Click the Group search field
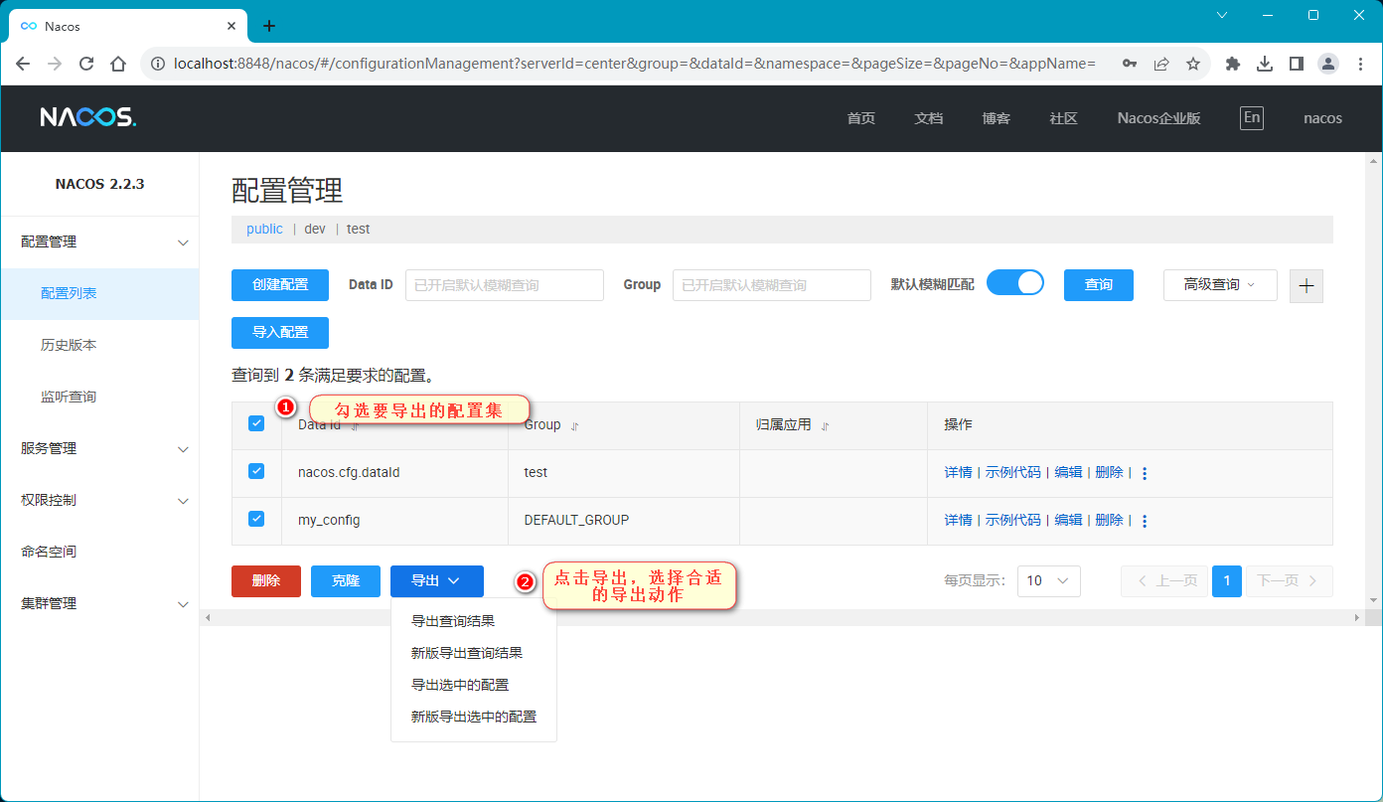The width and height of the screenshot is (1383, 802). point(772,285)
